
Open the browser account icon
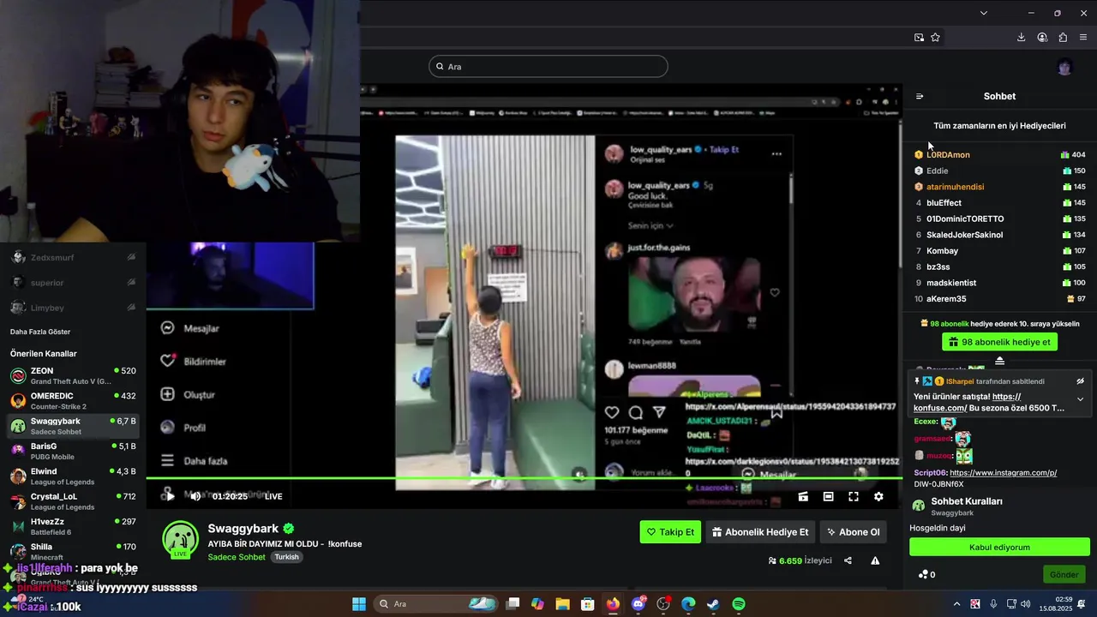point(1042,37)
